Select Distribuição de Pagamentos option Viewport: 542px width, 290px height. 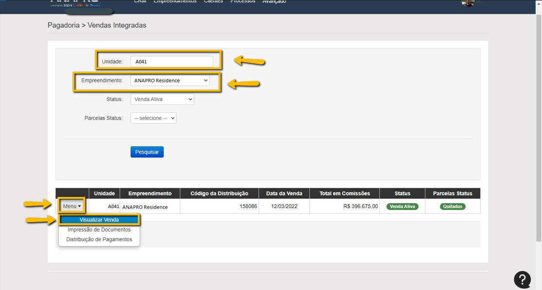coord(99,239)
